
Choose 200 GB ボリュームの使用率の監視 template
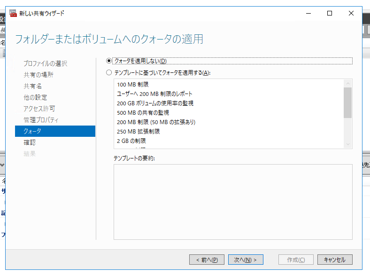(x=155, y=103)
